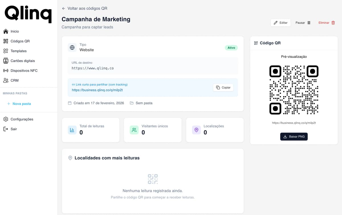
Task: Click the Visitantes únicos people icon
Action: [134, 130]
